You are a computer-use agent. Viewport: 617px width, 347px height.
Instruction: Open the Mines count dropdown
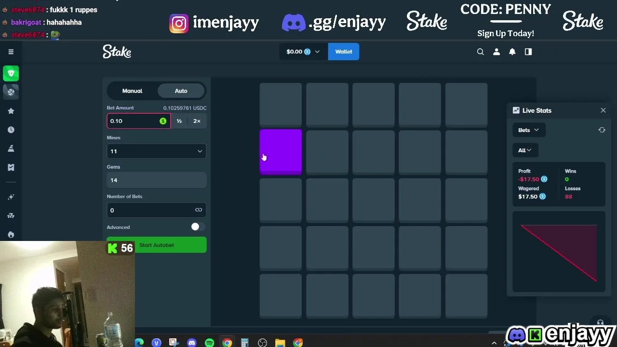(x=157, y=151)
